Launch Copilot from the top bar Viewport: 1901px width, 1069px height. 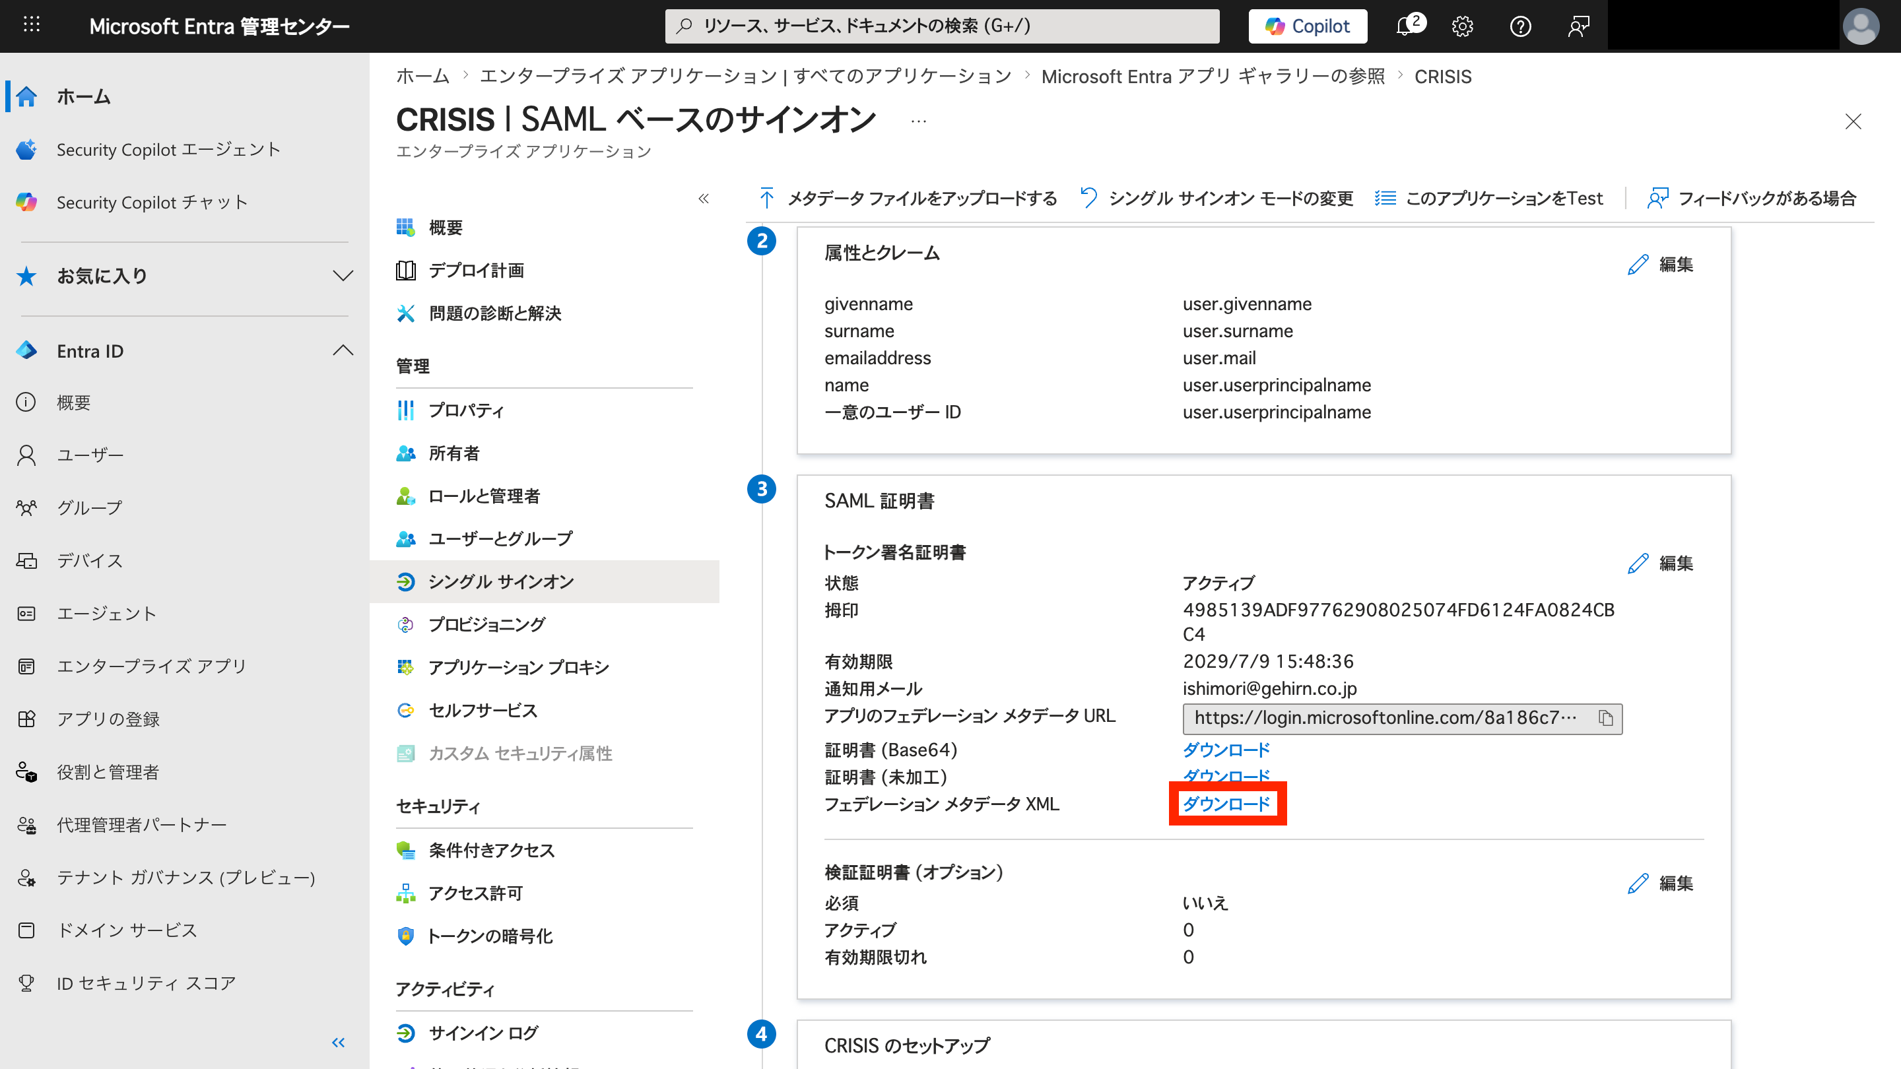[1307, 26]
